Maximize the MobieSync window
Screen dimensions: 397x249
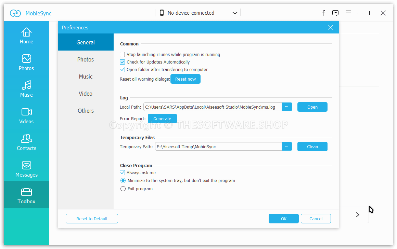pos(372,13)
